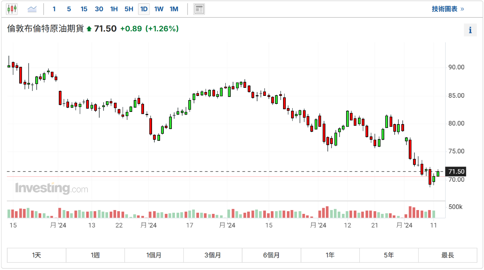Select the 1-minute interval
484x270 pixels.
coord(54,9)
